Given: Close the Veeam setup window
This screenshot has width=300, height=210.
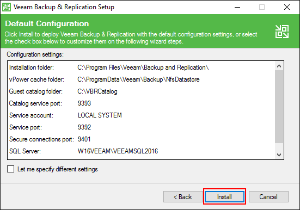Looking at the screenshot, I should pos(287,7).
